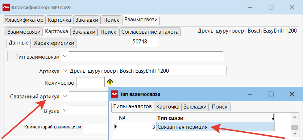Expand the Связанный артикул dropdown
Image resolution: width=303 pixels, height=140 pixels.
[65, 96]
